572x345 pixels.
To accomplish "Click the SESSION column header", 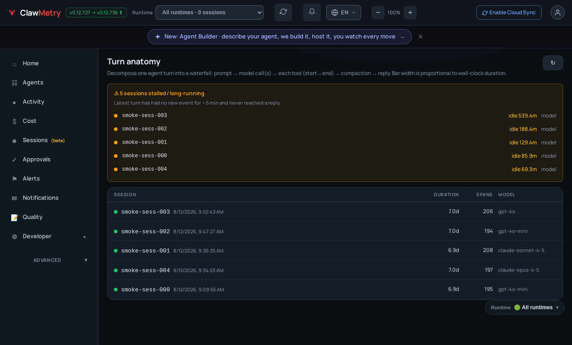I will 125,195.
